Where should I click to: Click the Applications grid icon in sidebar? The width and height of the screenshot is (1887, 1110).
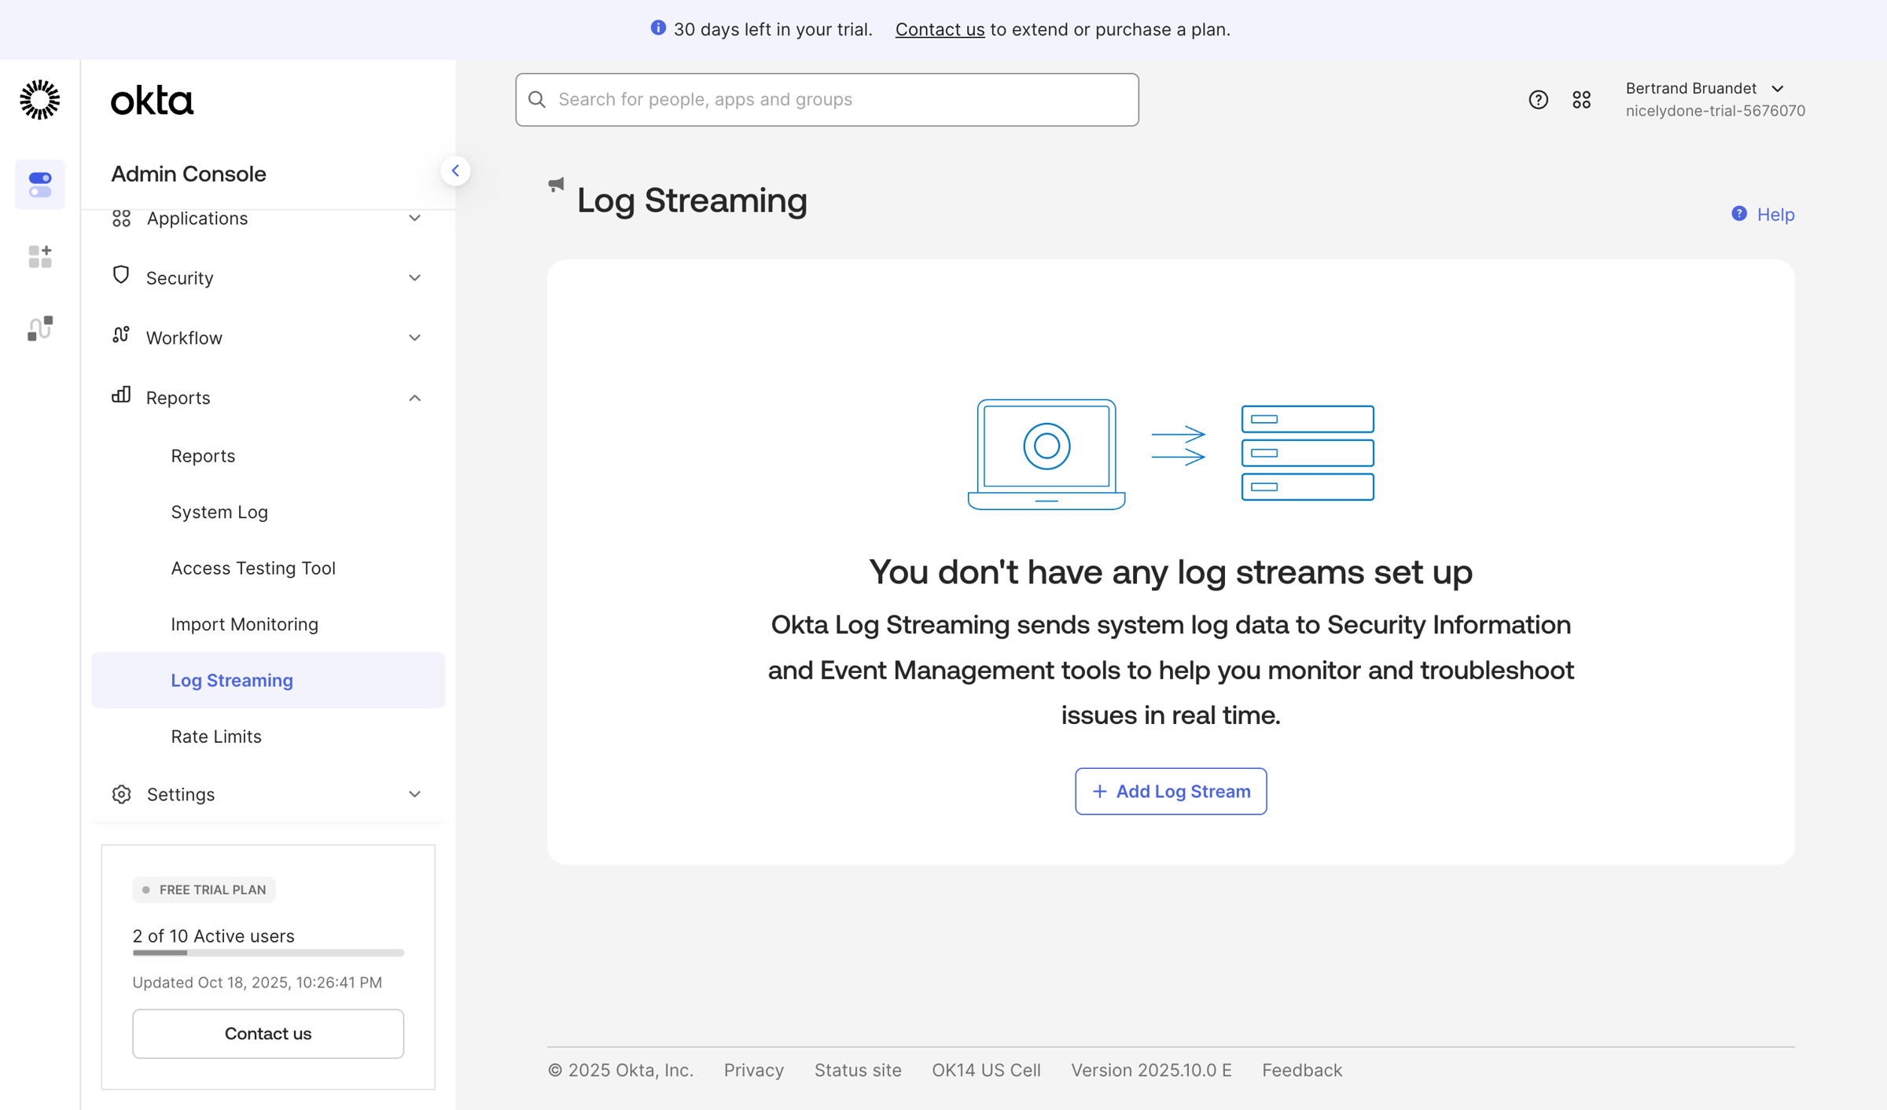121,218
